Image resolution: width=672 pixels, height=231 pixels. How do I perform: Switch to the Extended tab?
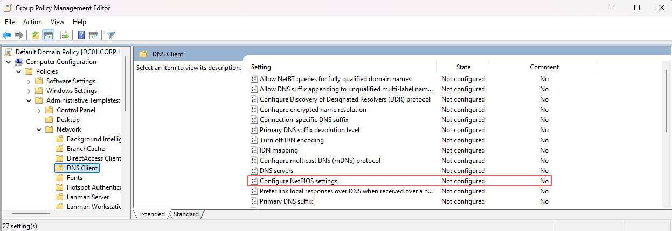coord(151,214)
